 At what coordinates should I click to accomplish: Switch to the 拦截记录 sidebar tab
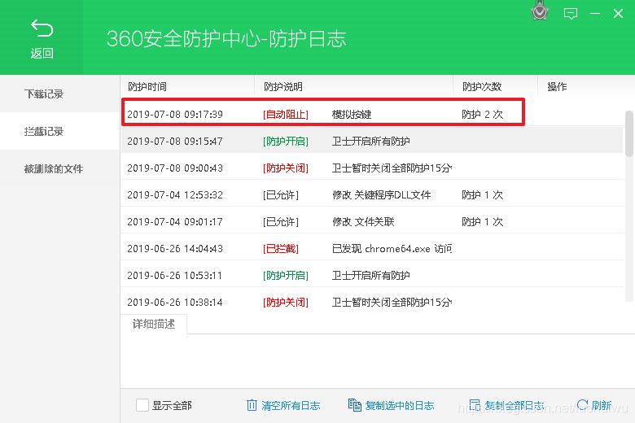tap(60, 131)
